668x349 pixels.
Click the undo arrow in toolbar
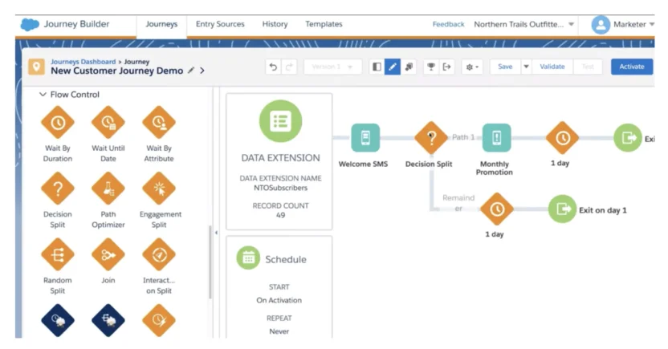pos(274,67)
